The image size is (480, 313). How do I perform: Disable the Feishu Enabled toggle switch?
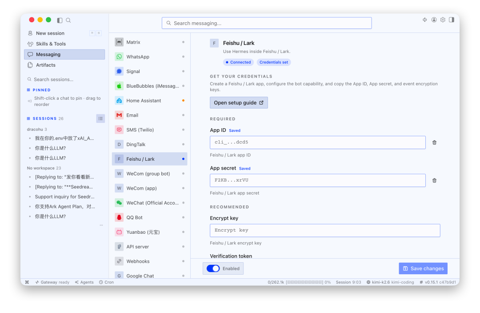(x=213, y=268)
